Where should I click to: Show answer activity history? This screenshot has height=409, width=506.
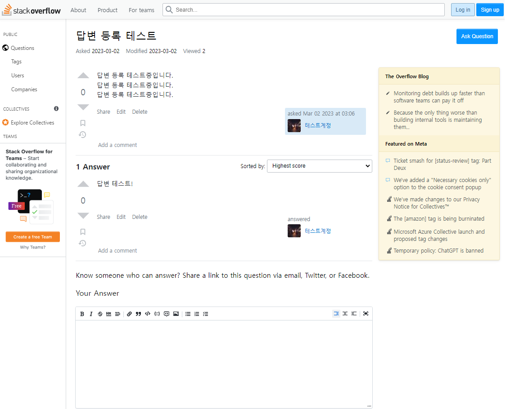point(83,243)
